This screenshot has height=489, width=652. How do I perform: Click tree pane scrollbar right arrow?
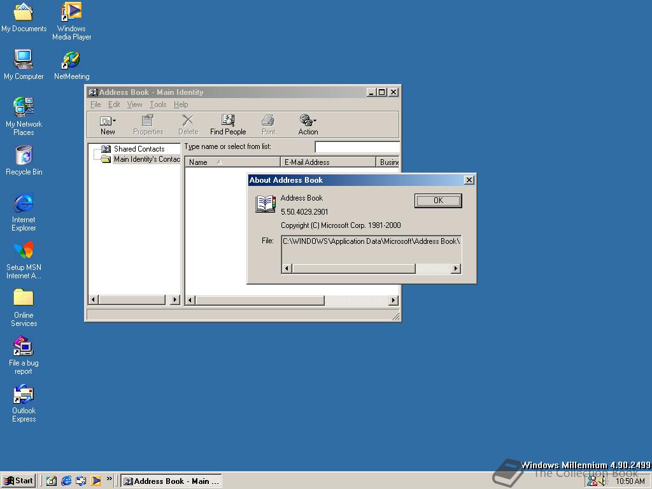click(x=175, y=299)
